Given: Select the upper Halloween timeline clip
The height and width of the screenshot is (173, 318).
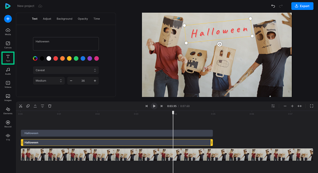Looking at the screenshot, I should pos(117,133).
